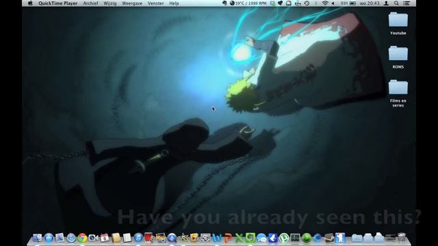Click the clock reading wo 20:43
This screenshot has width=438, height=246.
click(x=370, y=3)
